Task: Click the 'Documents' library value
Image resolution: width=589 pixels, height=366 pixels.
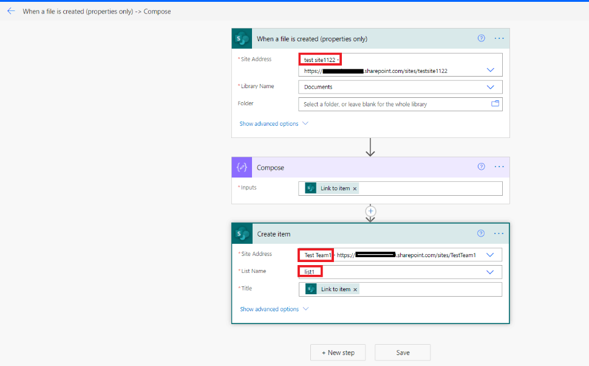Action: [318, 87]
